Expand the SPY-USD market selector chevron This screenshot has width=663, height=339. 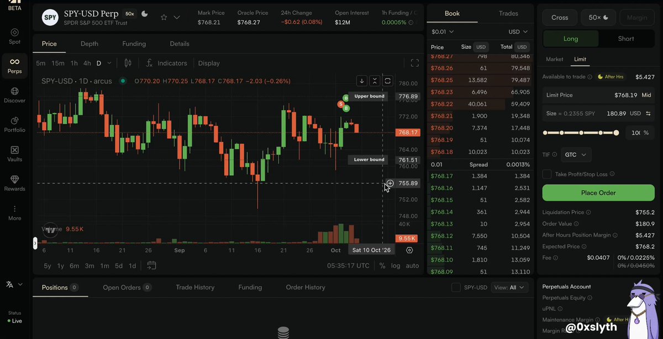point(177,17)
